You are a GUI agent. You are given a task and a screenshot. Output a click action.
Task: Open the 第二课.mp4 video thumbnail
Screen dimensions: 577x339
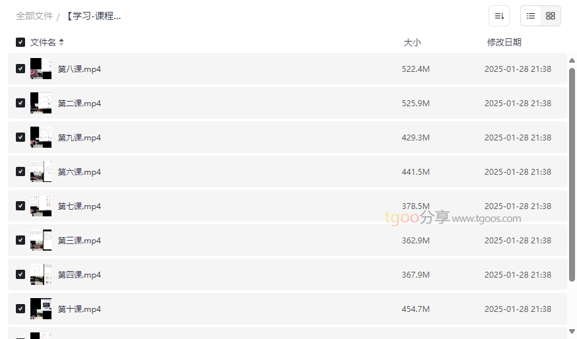coord(41,103)
